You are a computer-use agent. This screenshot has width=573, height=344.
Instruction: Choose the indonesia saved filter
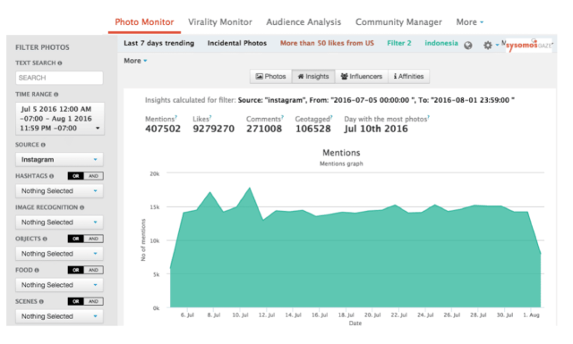441,43
